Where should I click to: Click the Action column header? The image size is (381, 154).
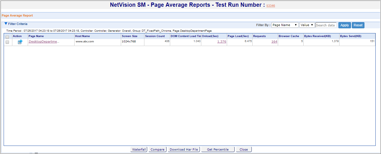click(x=20, y=36)
